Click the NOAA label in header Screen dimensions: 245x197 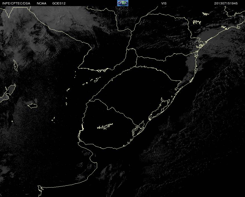42,3
